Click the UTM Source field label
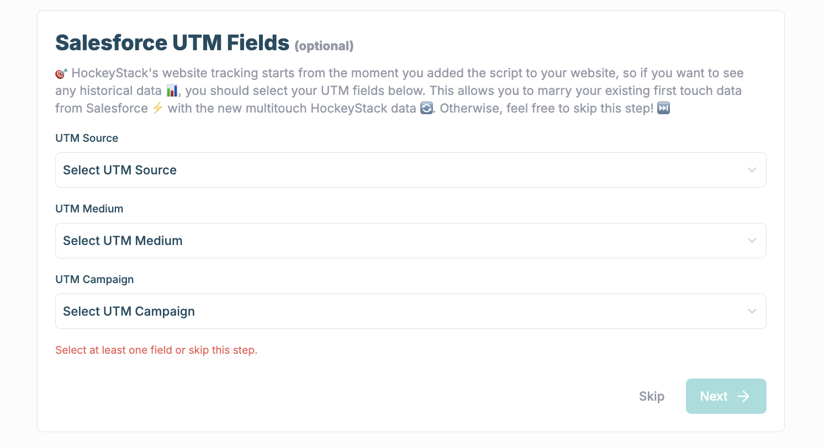This screenshot has width=824, height=447. (x=87, y=138)
